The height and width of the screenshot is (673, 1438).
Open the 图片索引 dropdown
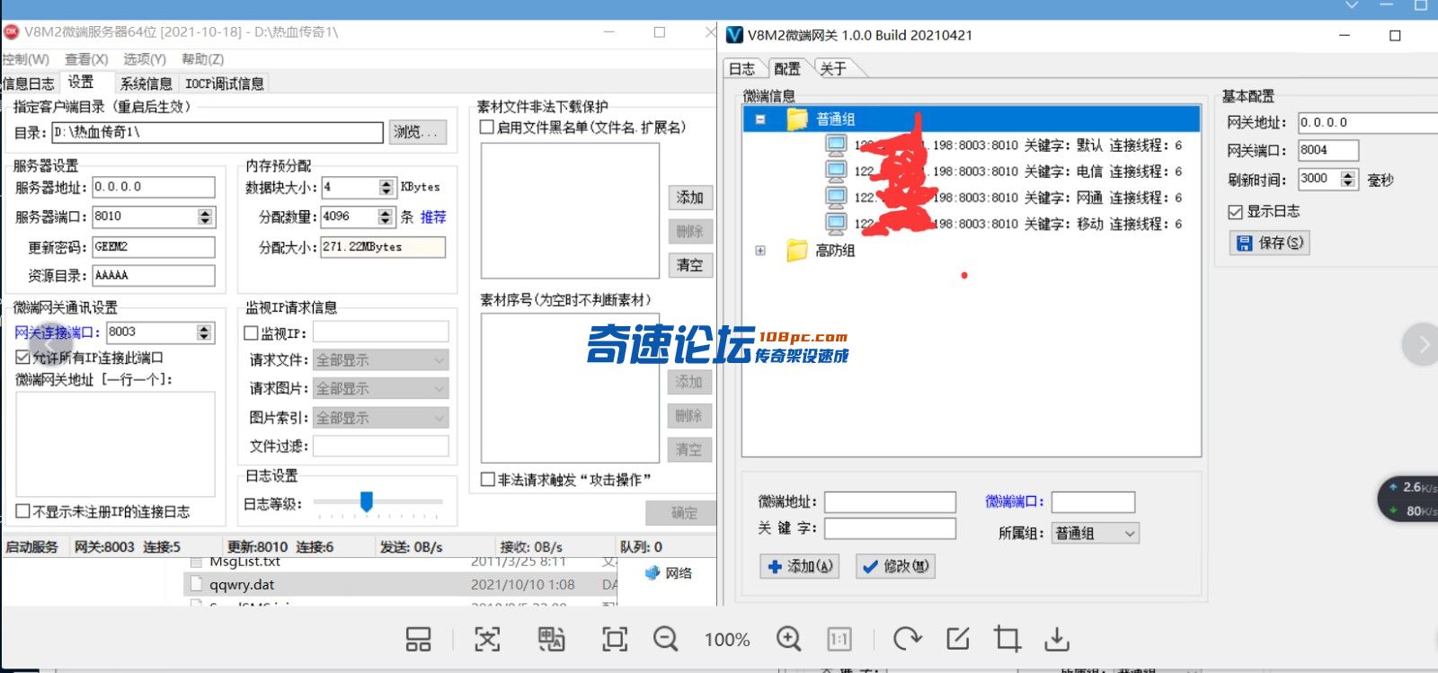tap(381, 418)
